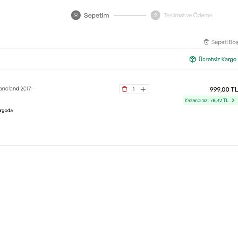Viewport: 238px width, 238px height.
Task: Click quantity value 1
Action: (134, 89)
